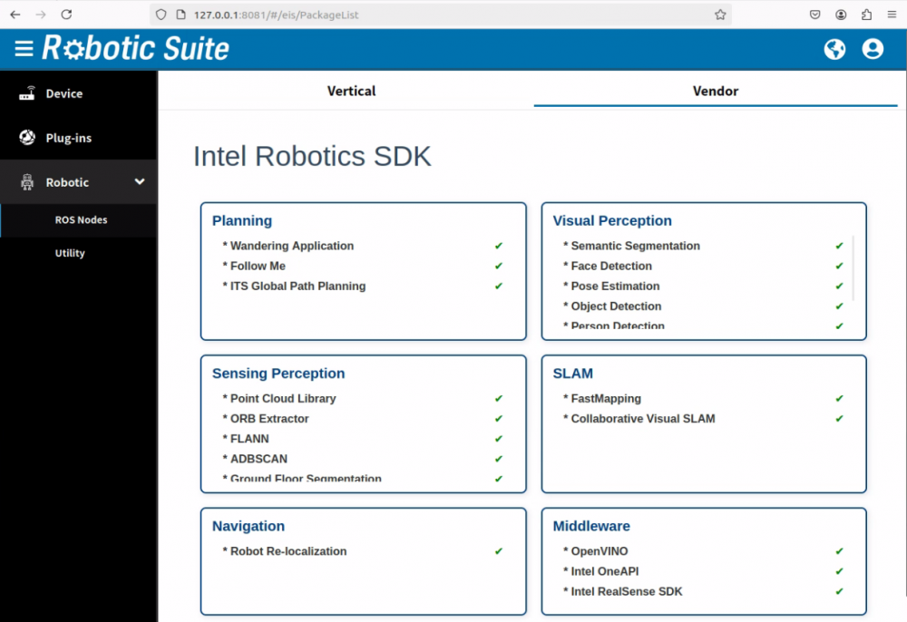Switch to the Vertical tab
This screenshot has width=907, height=622.
pyautogui.click(x=351, y=91)
